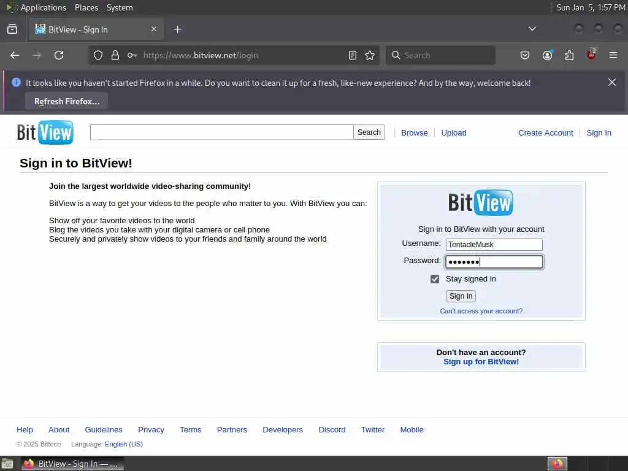Open the System menu

click(120, 7)
